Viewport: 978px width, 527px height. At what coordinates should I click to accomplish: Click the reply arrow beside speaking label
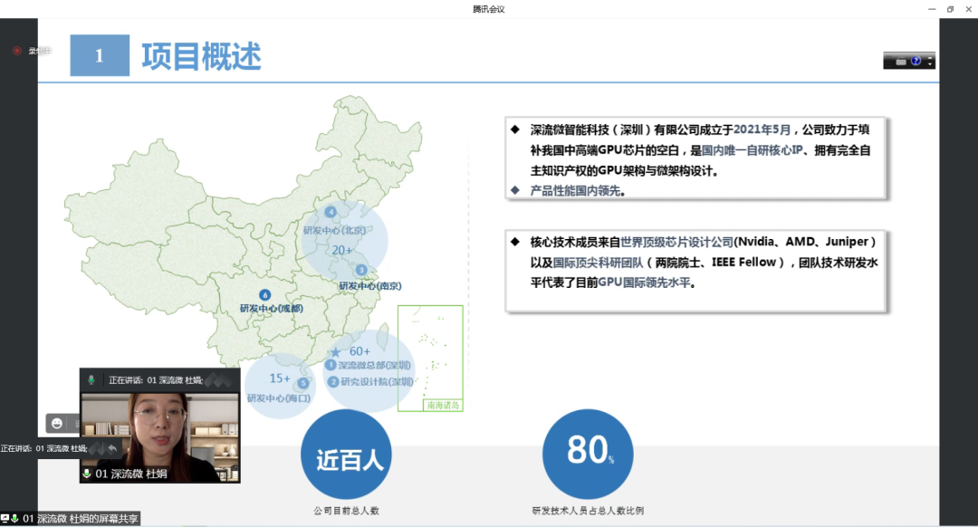[x=112, y=448]
